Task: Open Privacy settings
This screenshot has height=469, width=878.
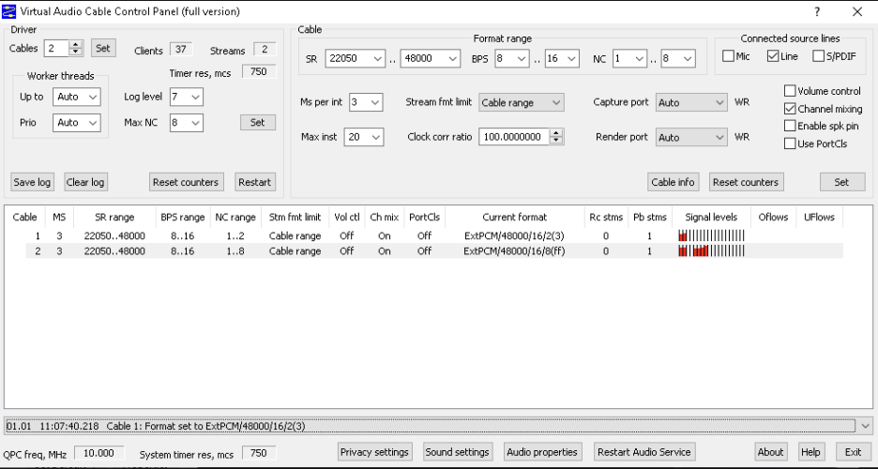Action: pos(374,452)
